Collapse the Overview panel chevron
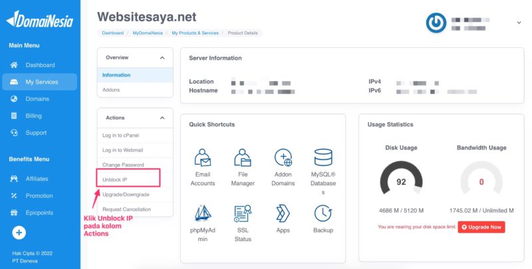The width and height of the screenshot is (532, 269). pos(162,58)
